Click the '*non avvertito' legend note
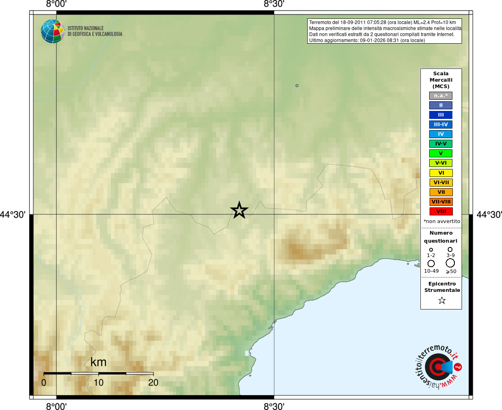 click(x=442, y=221)
